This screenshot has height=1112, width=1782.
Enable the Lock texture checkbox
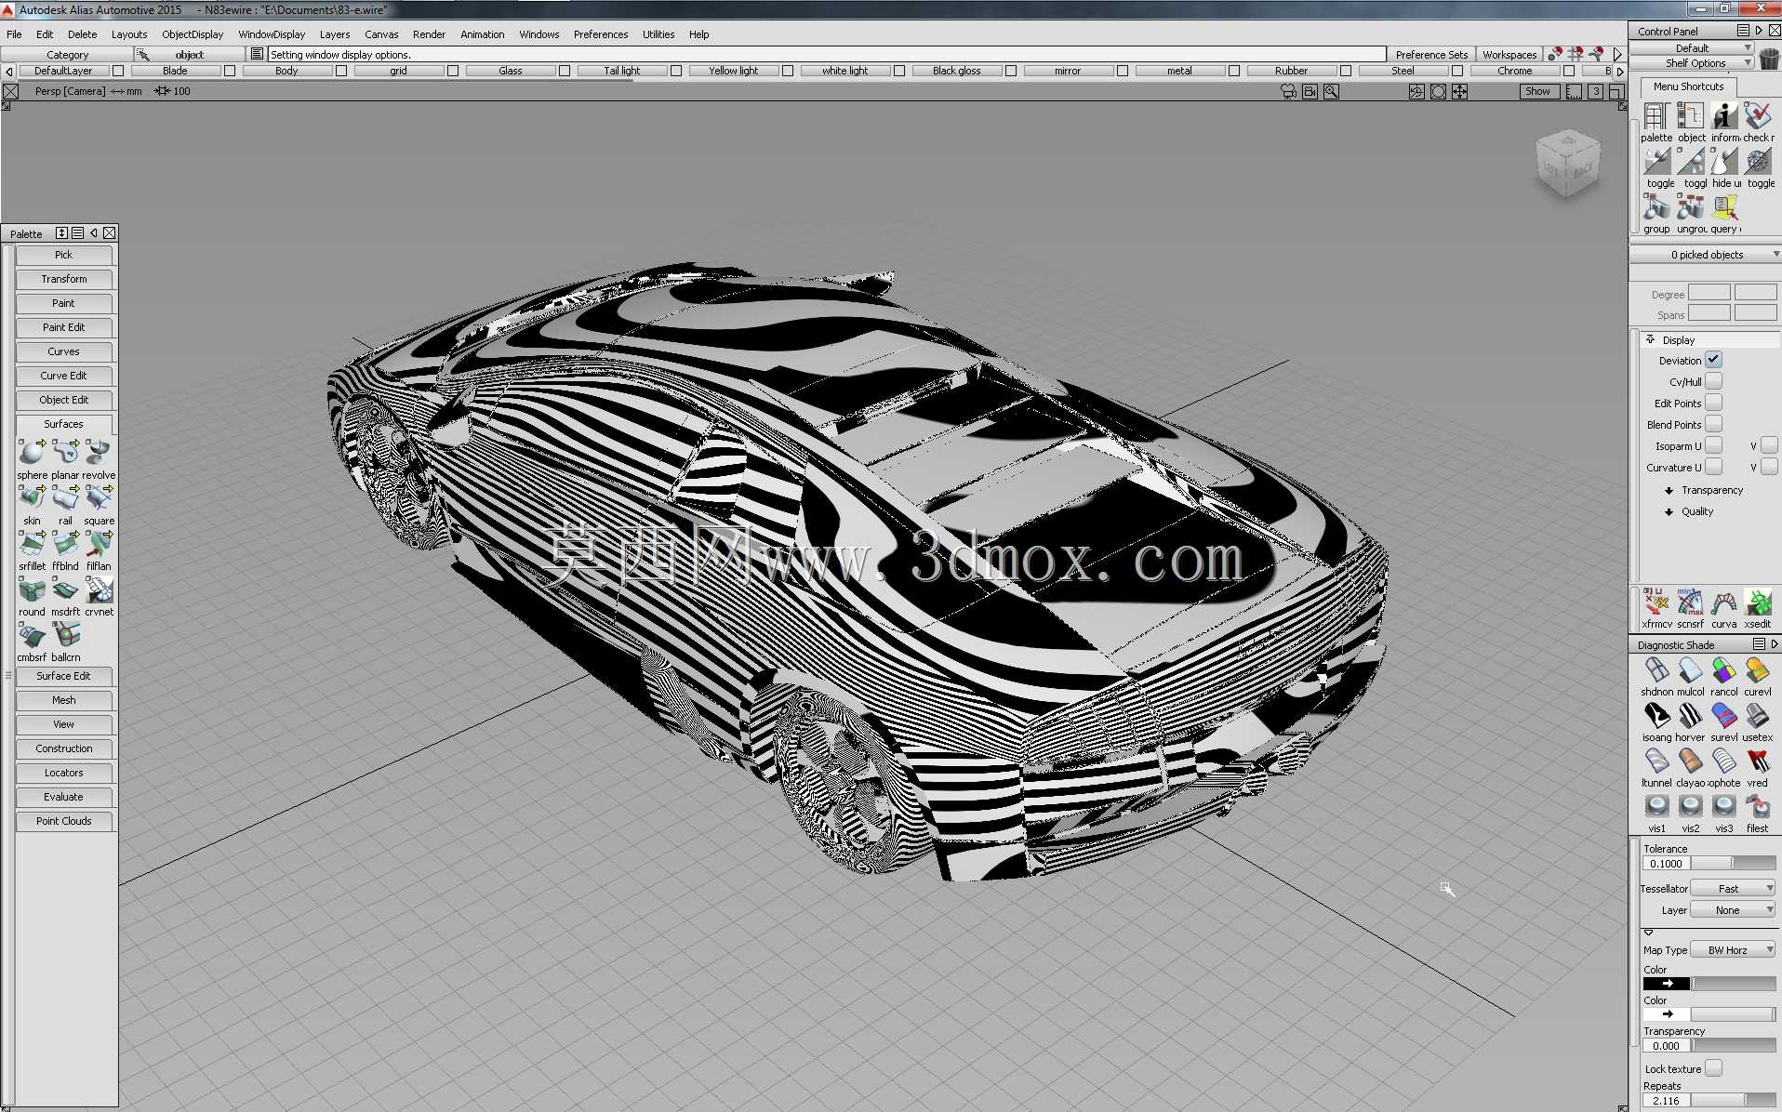pos(1713,1068)
